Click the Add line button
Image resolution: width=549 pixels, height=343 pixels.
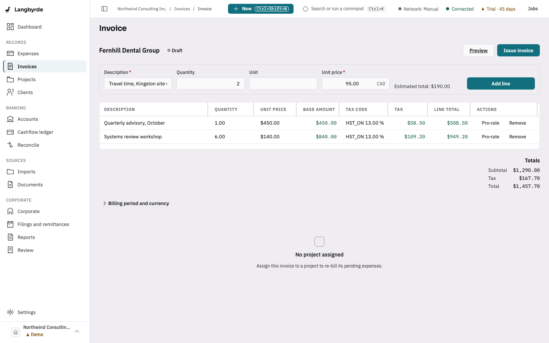[501, 83]
